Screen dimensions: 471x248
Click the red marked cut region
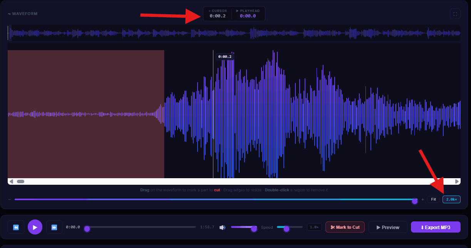pos(86,114)
